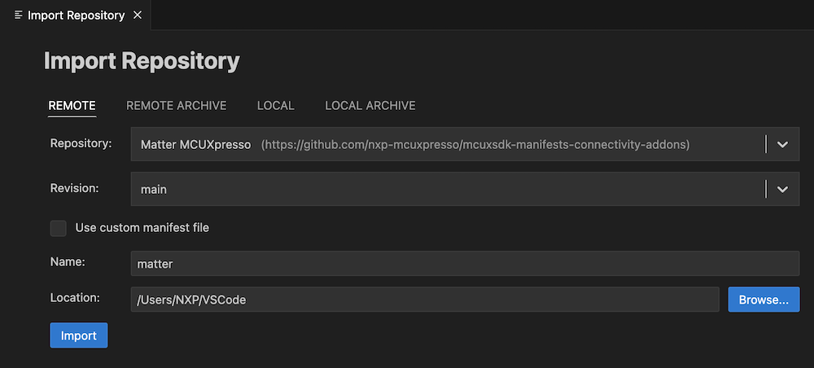Viewport: 814px width, 368px height.
Task: Select the Import Repository editor tab title
Action: pyautogui.click(x=76, y=15)
